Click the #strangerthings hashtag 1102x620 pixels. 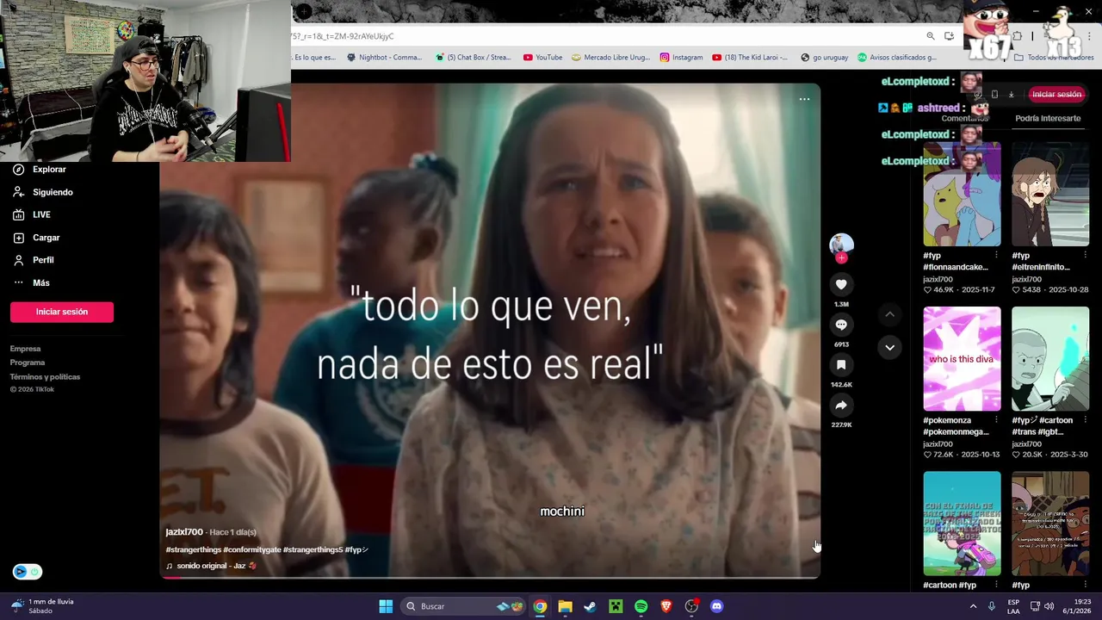click(x=193, y=549)
